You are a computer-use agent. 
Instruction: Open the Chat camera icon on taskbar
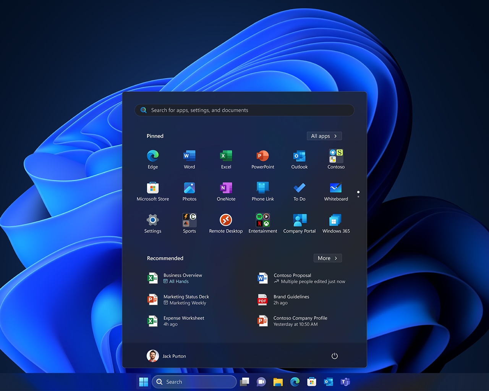[x=261, y=382]
